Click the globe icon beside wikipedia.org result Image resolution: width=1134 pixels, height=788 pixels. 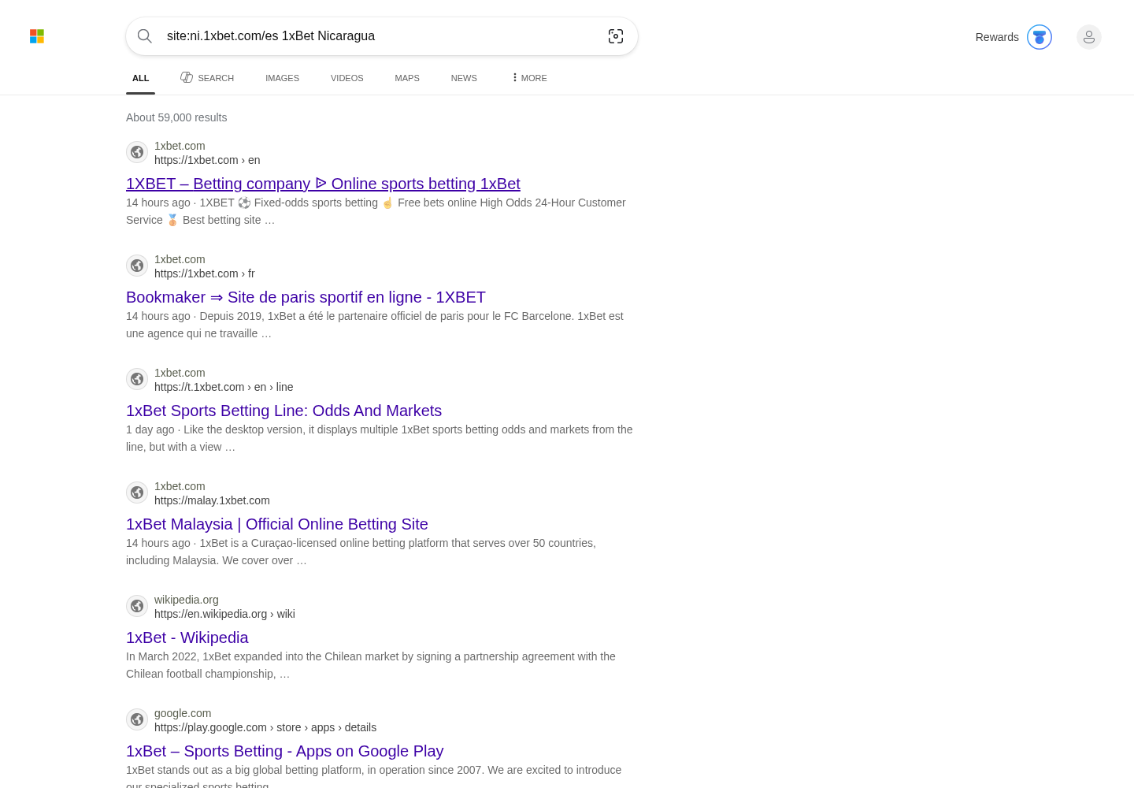(137, 606)
